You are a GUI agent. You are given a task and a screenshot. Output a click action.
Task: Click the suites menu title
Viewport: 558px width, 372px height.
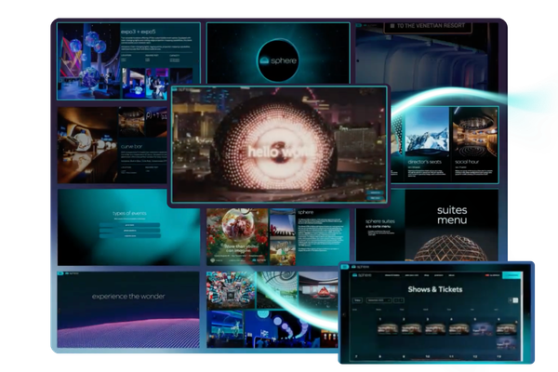click(452, 215)
